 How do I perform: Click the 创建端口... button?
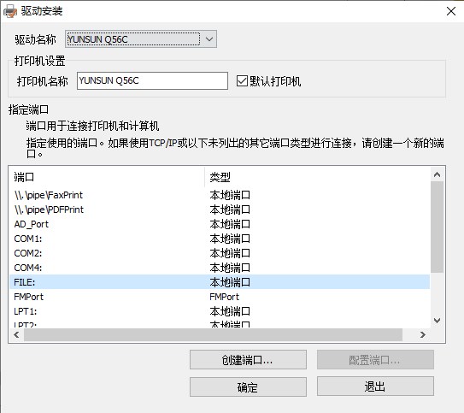(248, 360)
